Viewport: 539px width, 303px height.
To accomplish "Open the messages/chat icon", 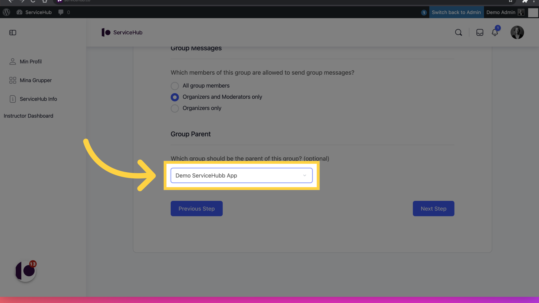I will pos(480,33).
